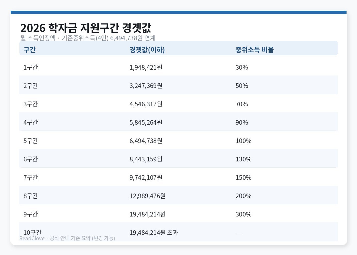Click the footer note "공식 안내 기준 요약 (변경 가능)"
This screenshot has width=357, height=255.
[x=82, y=238]
